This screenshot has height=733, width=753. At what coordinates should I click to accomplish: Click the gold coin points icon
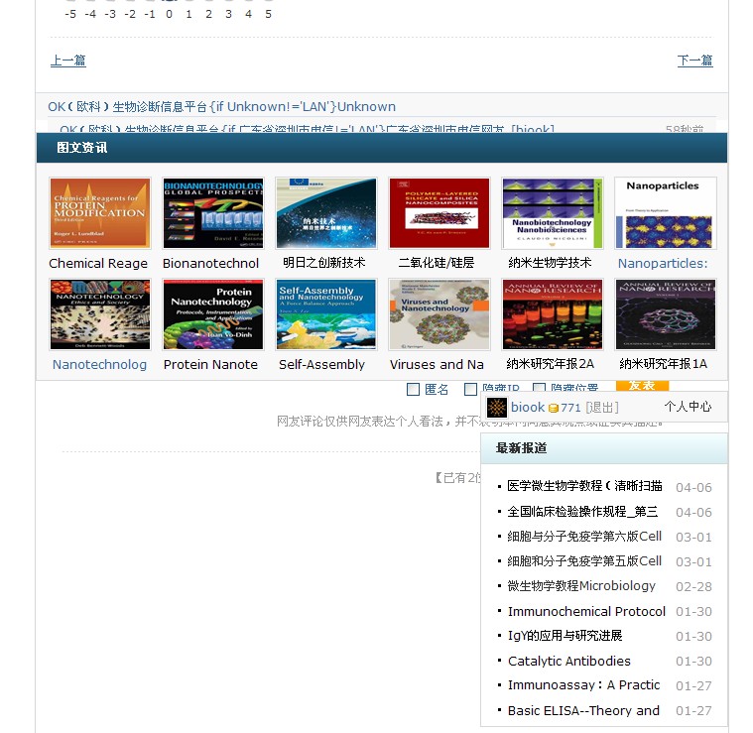pyautogui.click(x=554, y=408)
